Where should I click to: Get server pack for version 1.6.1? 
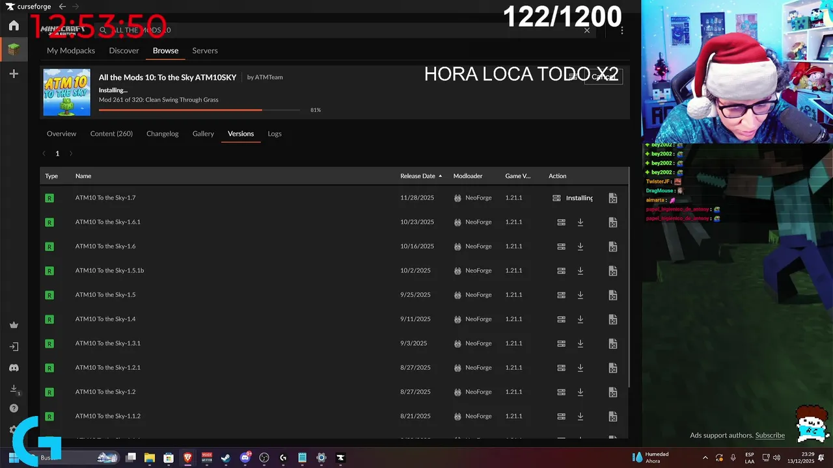point(561,222)
